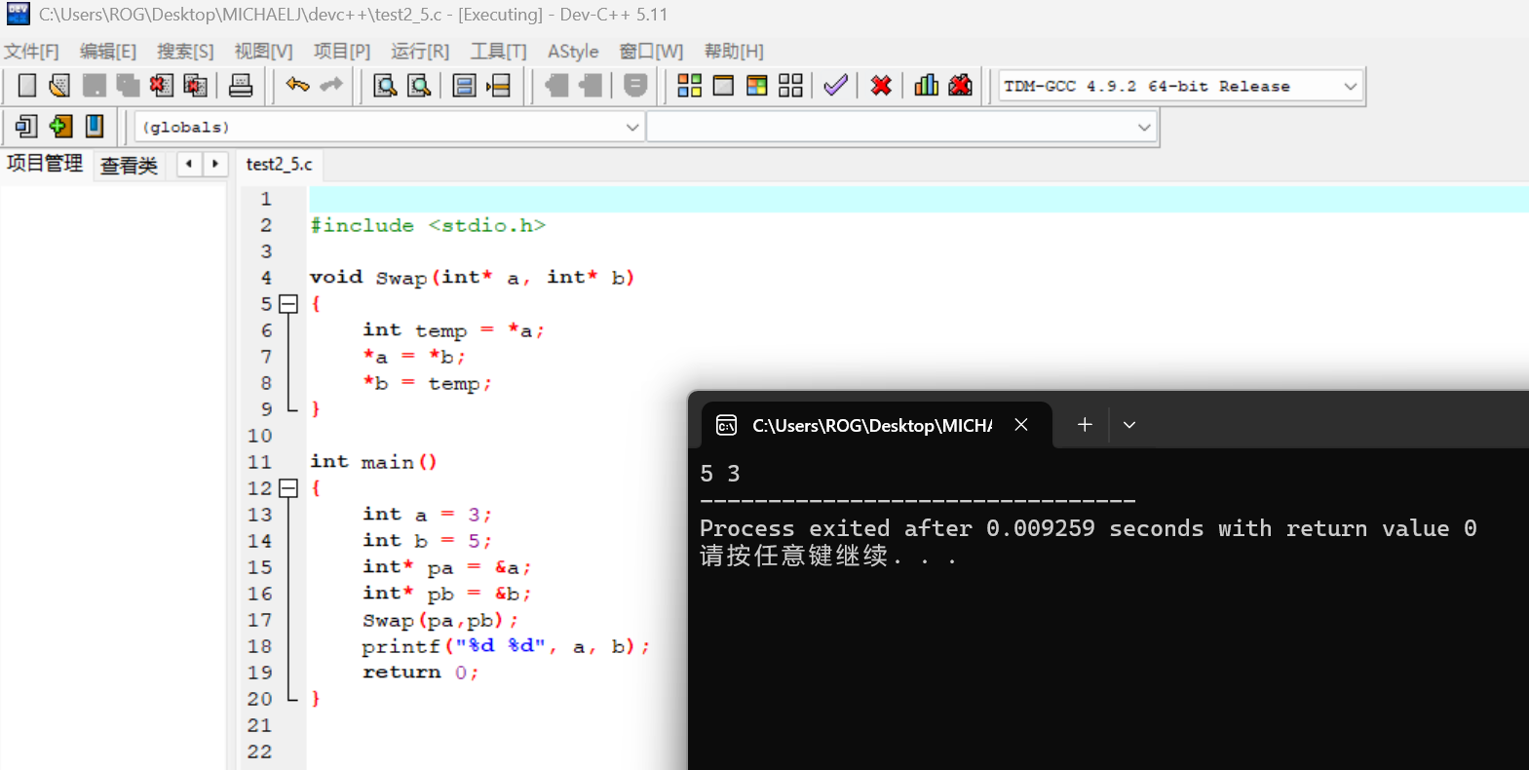Click the Undo arrow icon
Screen dimensions: 1529x770
click(x=297, y=86)
